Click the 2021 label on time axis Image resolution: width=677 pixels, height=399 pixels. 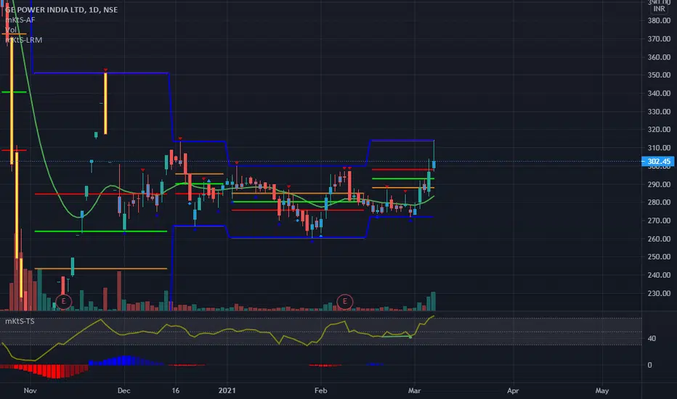point(227,390)
